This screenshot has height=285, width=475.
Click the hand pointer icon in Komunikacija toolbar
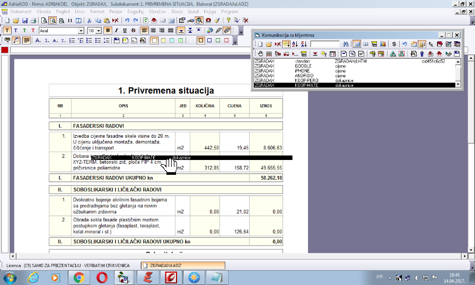click(260, 54)
